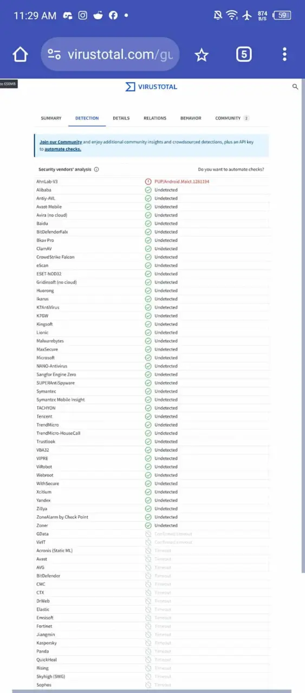Click the green check icon next to Alibaba
The image size is (305, 693).
coord(148,190)
